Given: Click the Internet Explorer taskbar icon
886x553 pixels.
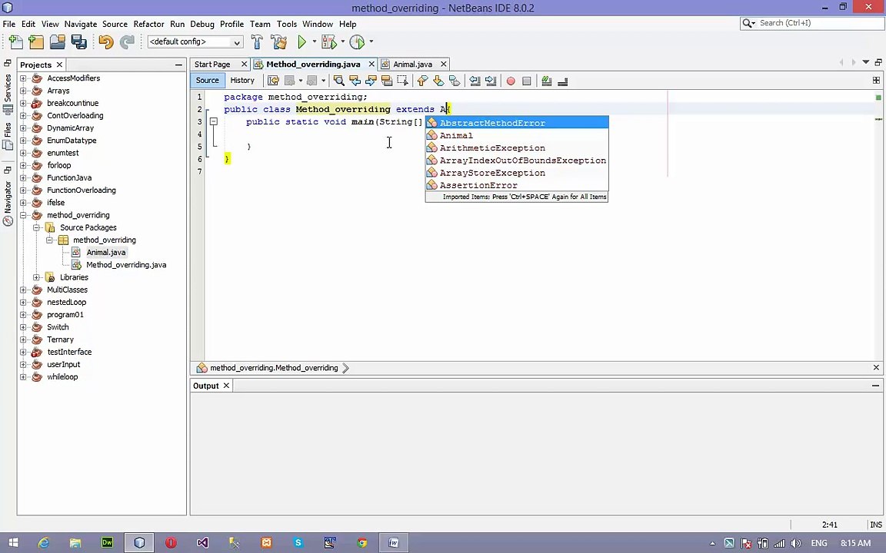Looking at the screenshot, I should pos(44,543).
